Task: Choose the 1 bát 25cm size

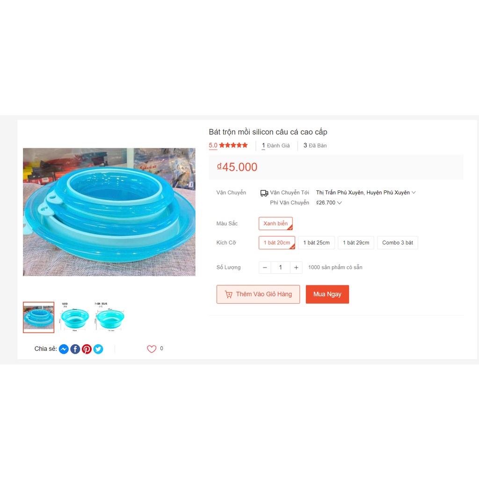Action: coord(316,243)
